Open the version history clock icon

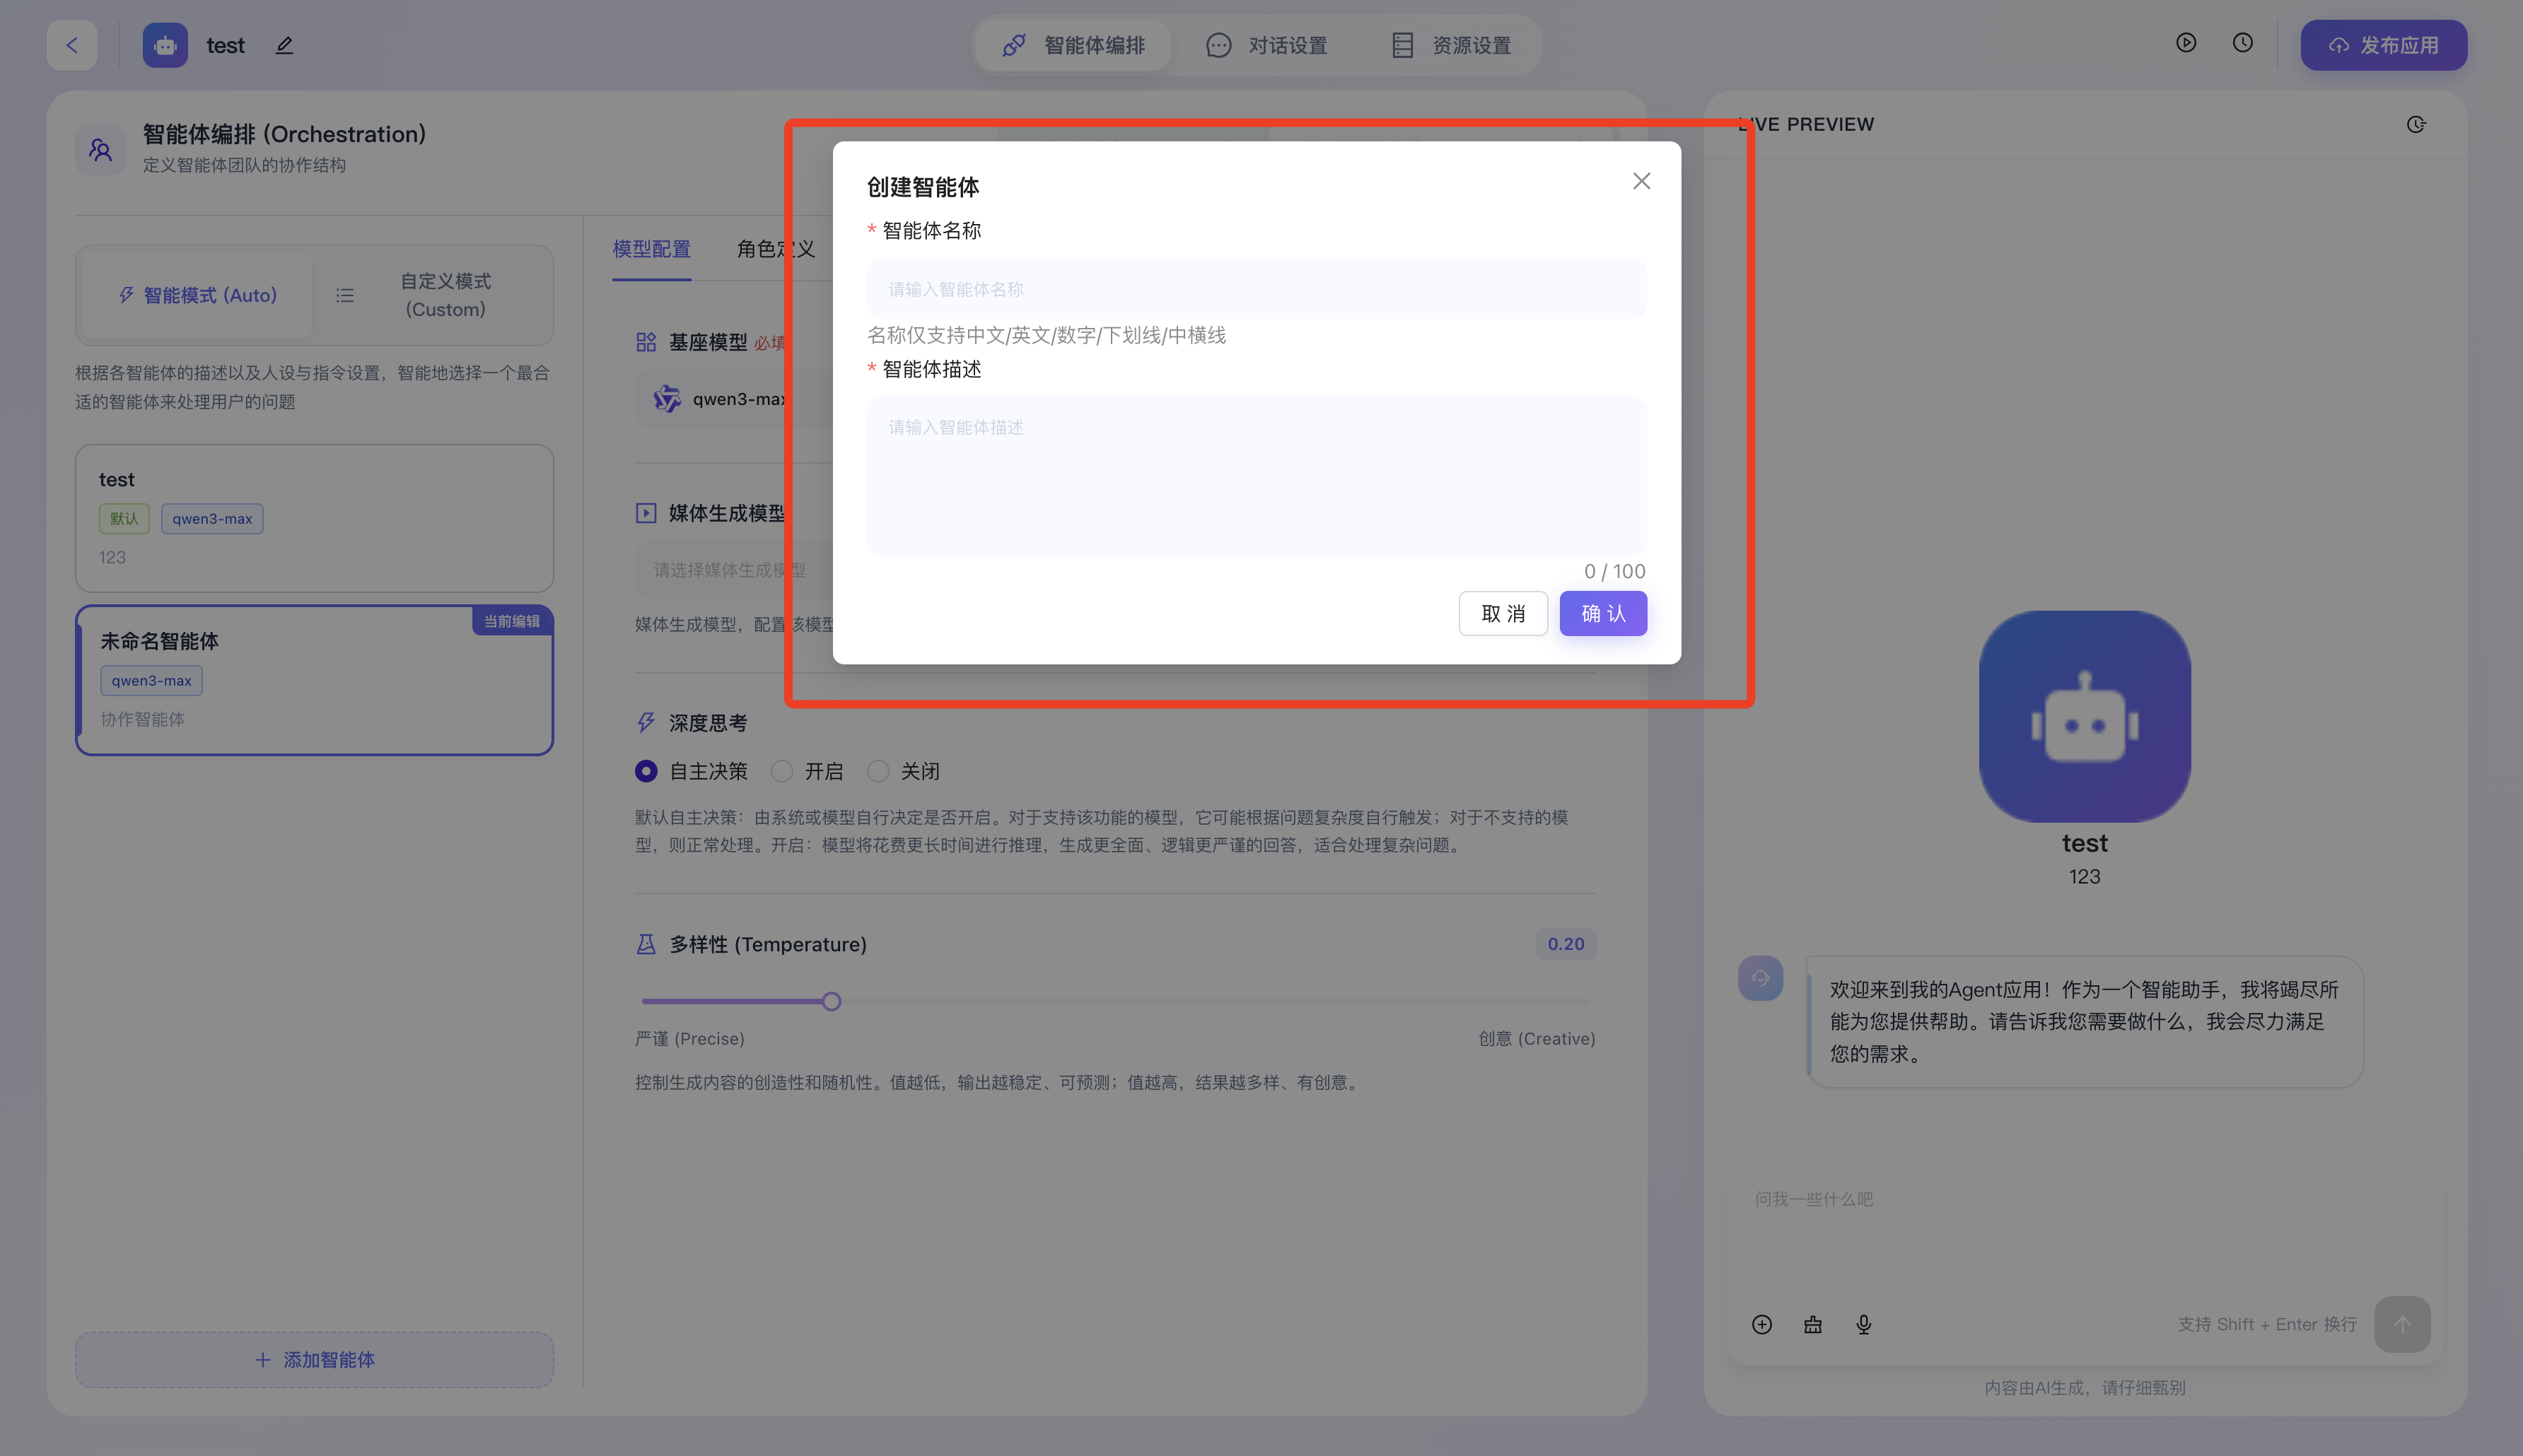coord(2243,43)
